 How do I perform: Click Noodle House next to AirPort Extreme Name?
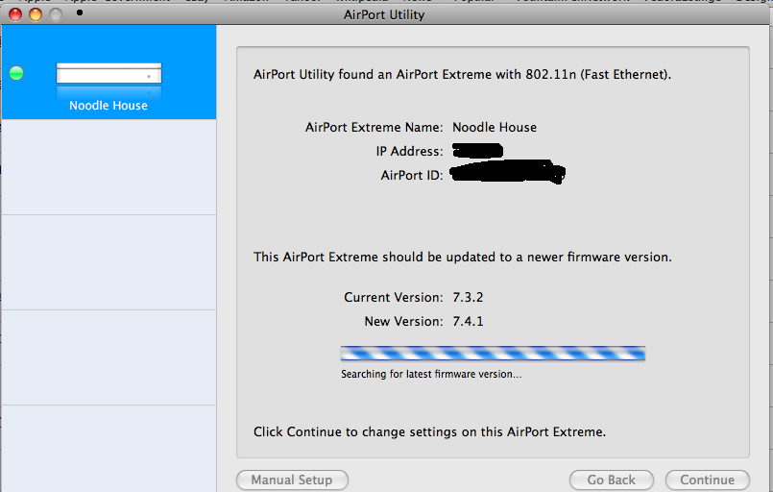[x=495, y=127]
